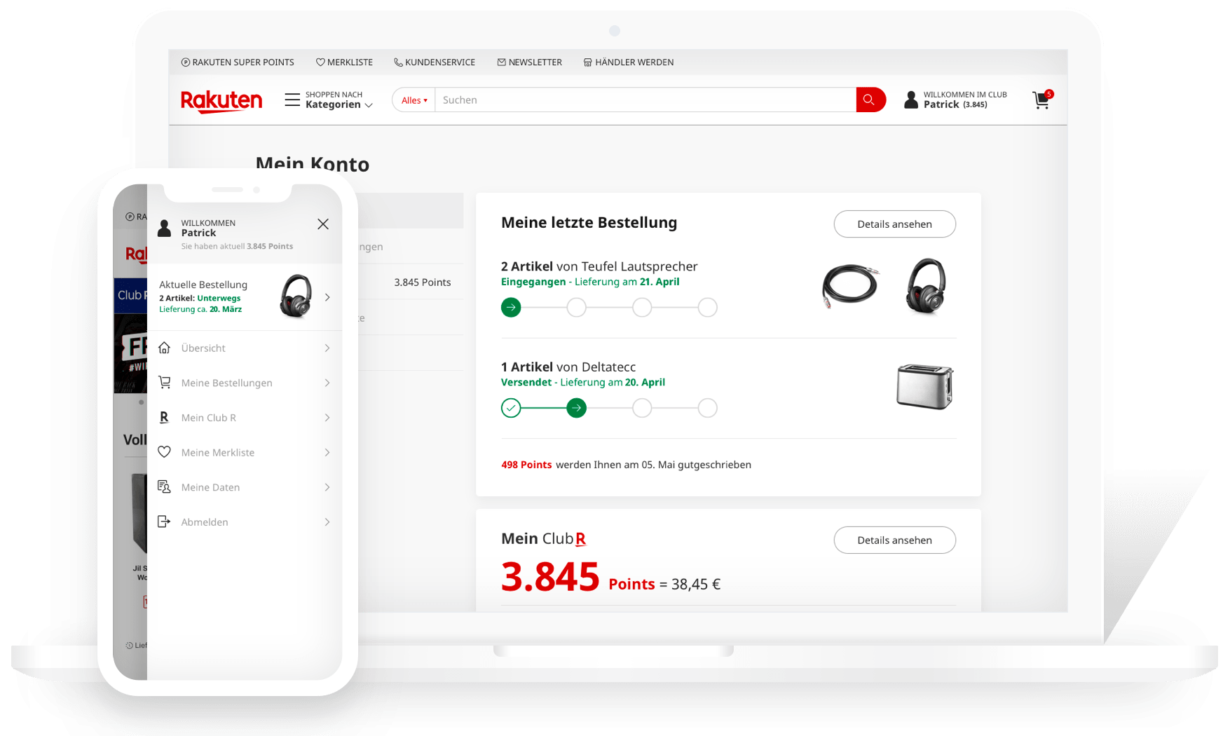Close the phone menu with X
This screenshot has width=1230, height=736.
323,224
